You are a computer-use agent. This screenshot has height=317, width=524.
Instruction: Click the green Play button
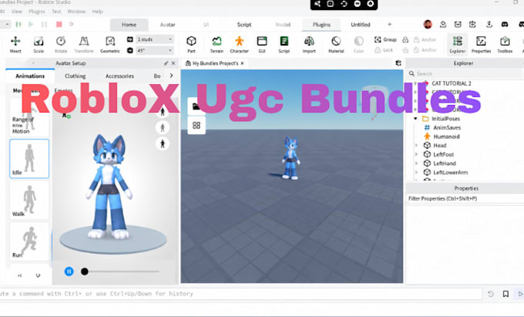click(31, 24)
